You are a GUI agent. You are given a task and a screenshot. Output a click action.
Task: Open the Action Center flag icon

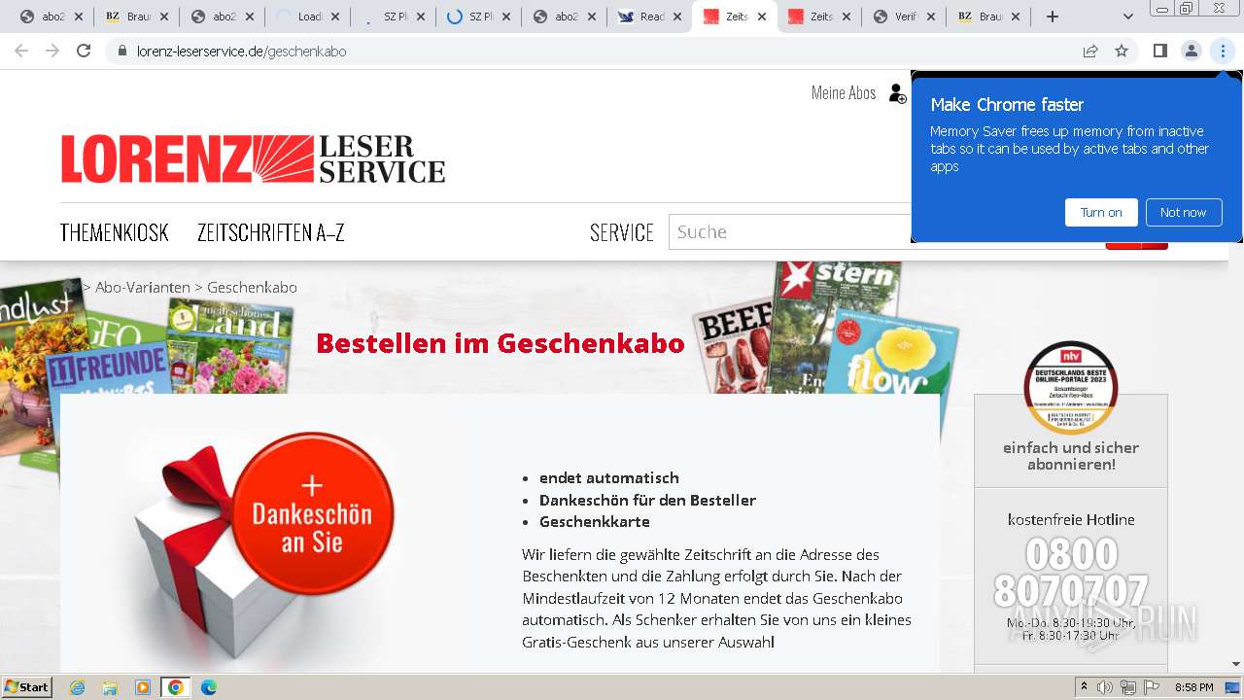(1151, 687)
